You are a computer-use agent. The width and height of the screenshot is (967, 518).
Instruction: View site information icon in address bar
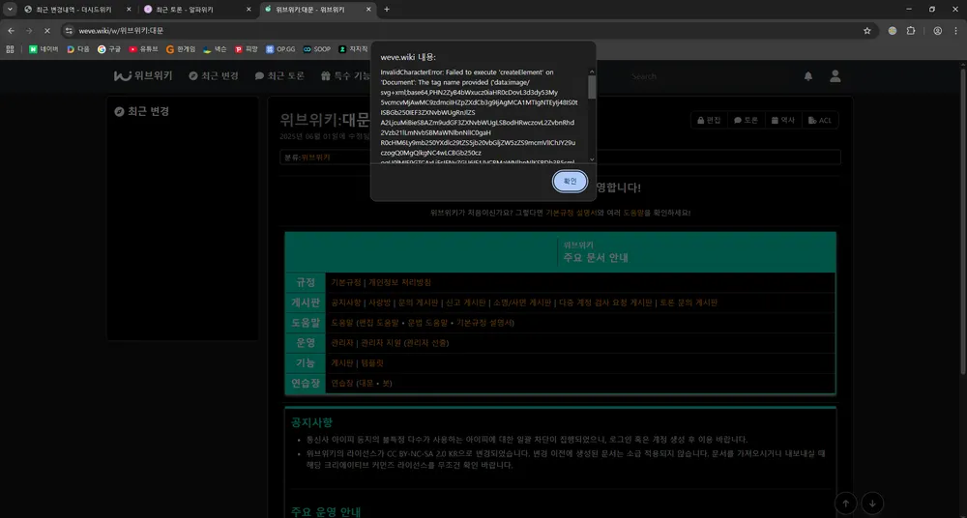tap(69, 30)
